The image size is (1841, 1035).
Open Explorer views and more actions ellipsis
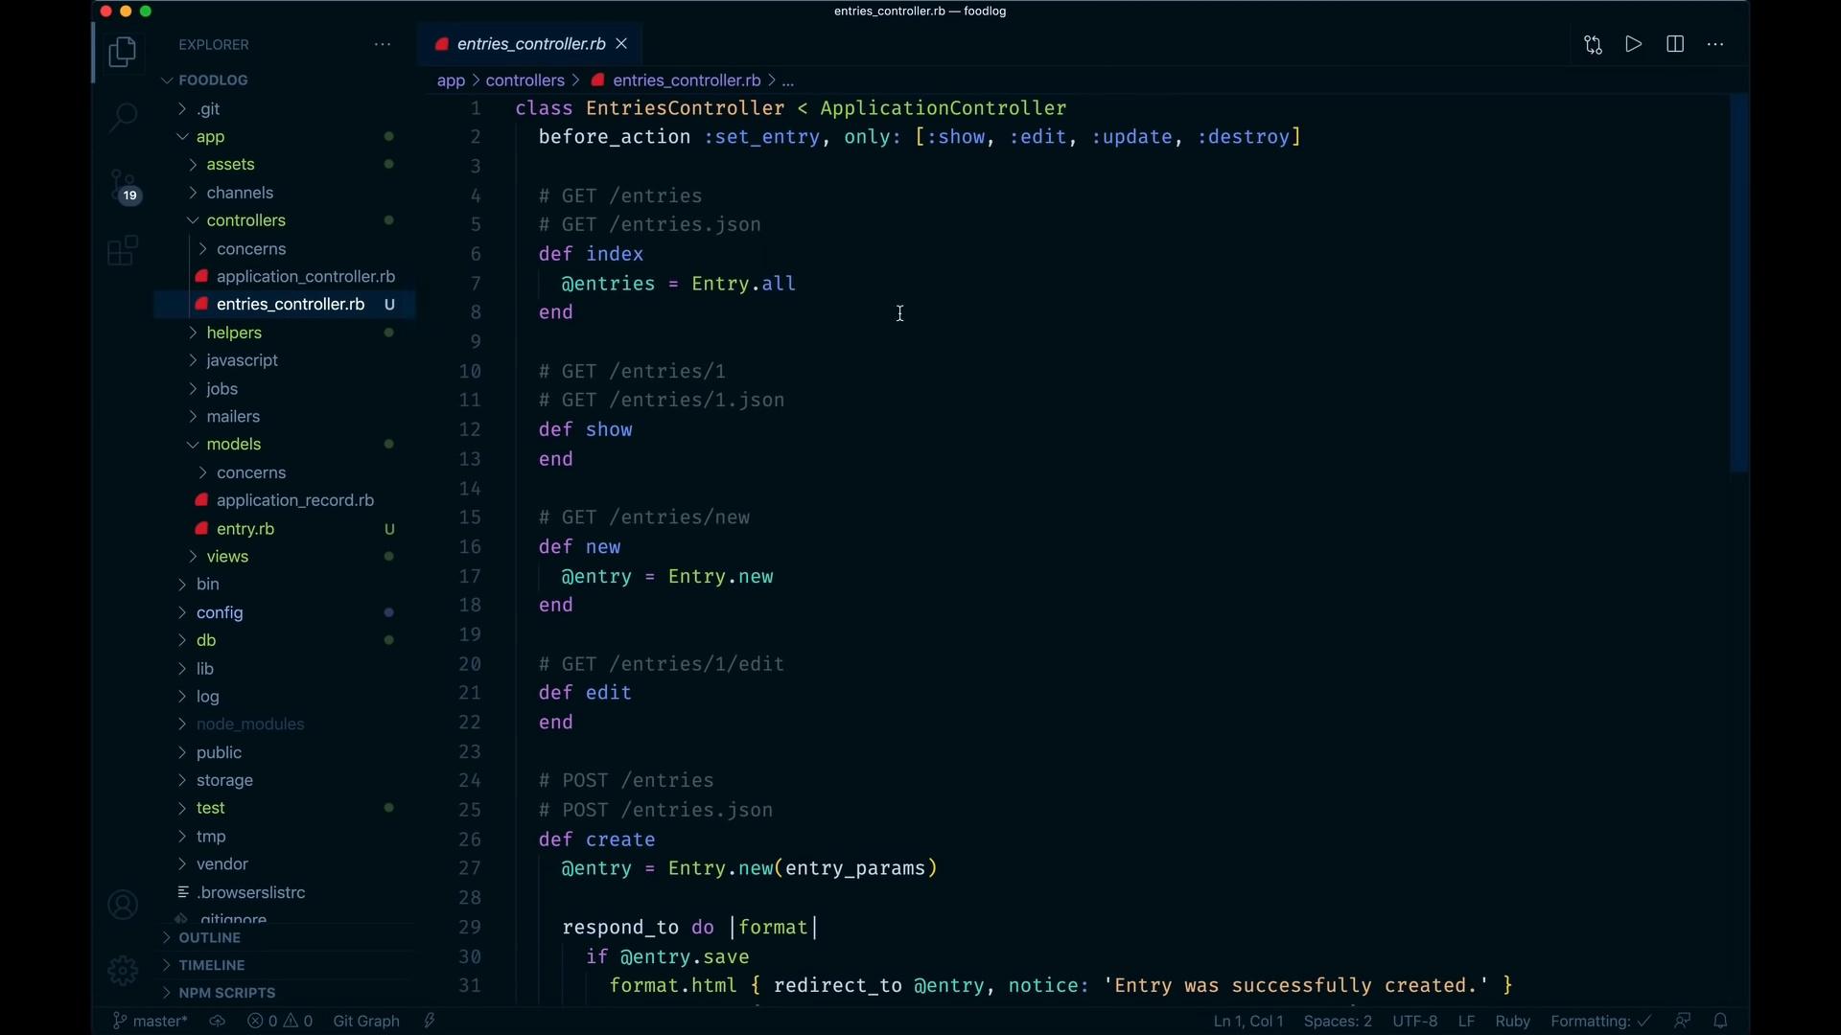point(383,45)
